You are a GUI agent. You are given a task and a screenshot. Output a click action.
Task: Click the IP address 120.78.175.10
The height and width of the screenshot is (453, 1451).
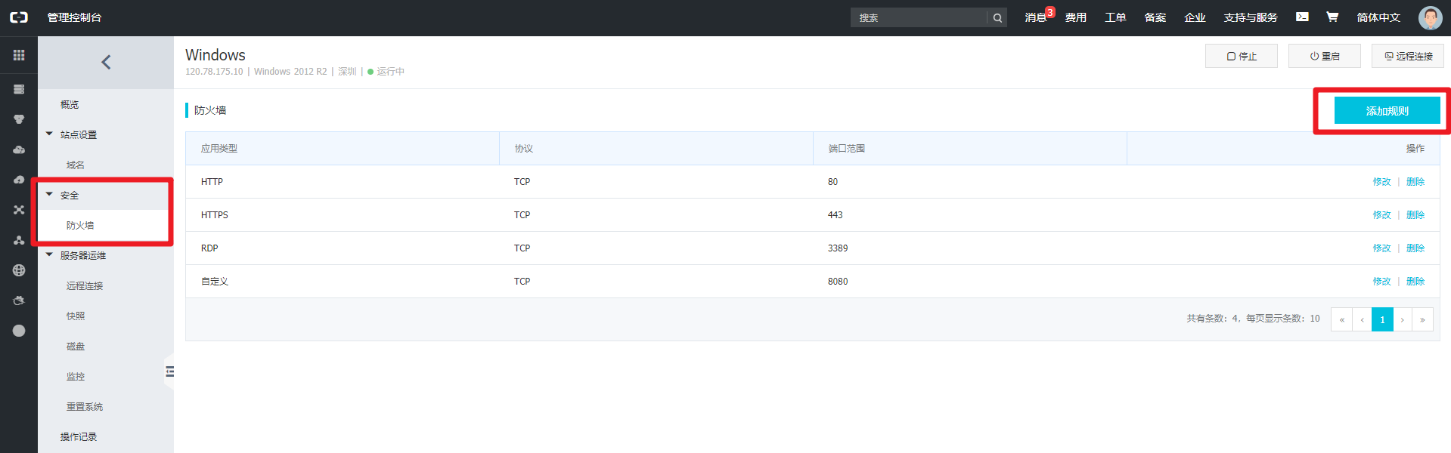[x=214, y=72]
